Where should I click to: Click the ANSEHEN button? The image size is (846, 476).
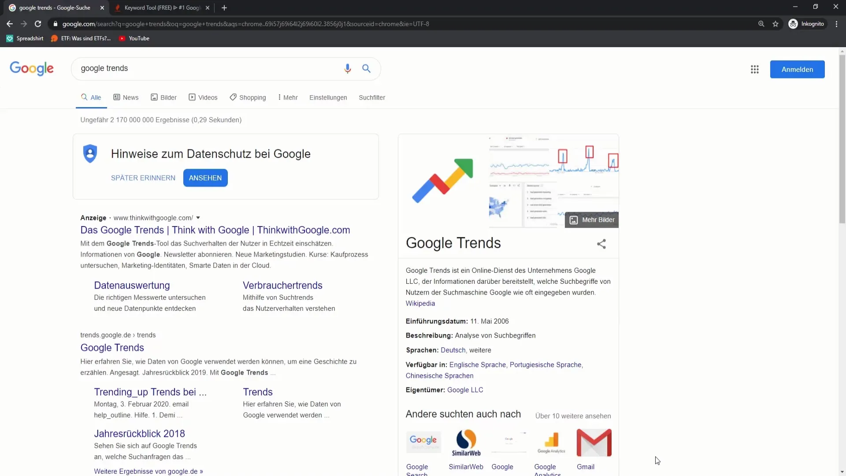tap(205, 178)
